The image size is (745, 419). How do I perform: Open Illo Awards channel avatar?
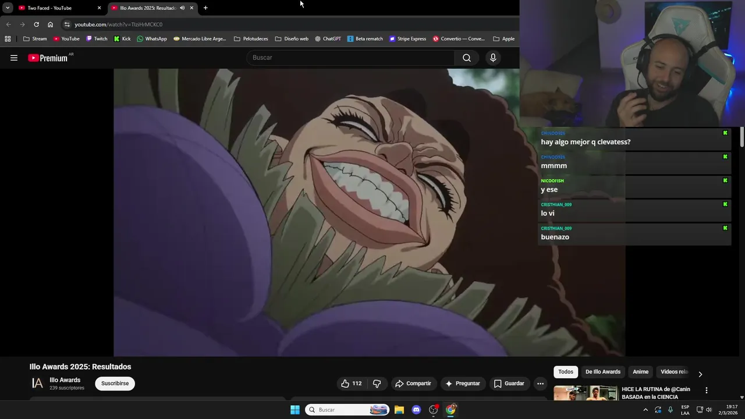point(37,384)
